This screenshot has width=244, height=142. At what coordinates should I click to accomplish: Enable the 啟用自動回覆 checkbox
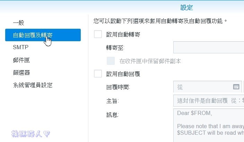98,74
